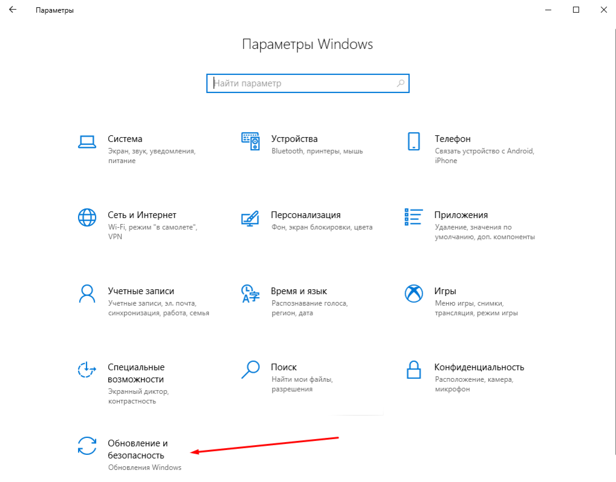Click the Параметры Windows heading

[x=307, y=44]
